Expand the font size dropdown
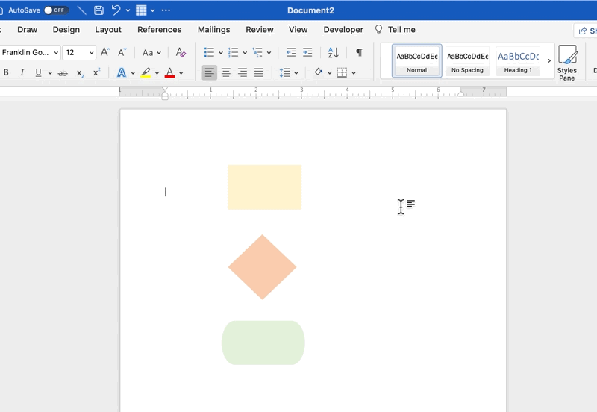Screen dimensions: 597x412 point(92,53)
